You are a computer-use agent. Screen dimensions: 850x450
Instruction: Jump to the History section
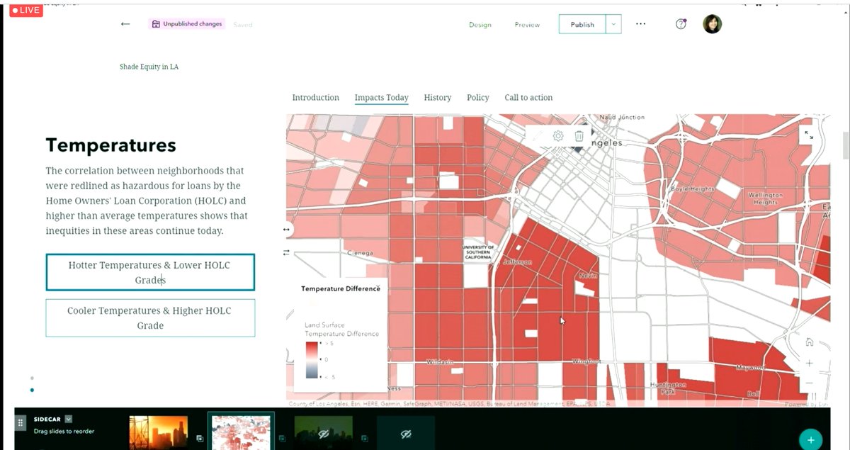tap(437, 98)
